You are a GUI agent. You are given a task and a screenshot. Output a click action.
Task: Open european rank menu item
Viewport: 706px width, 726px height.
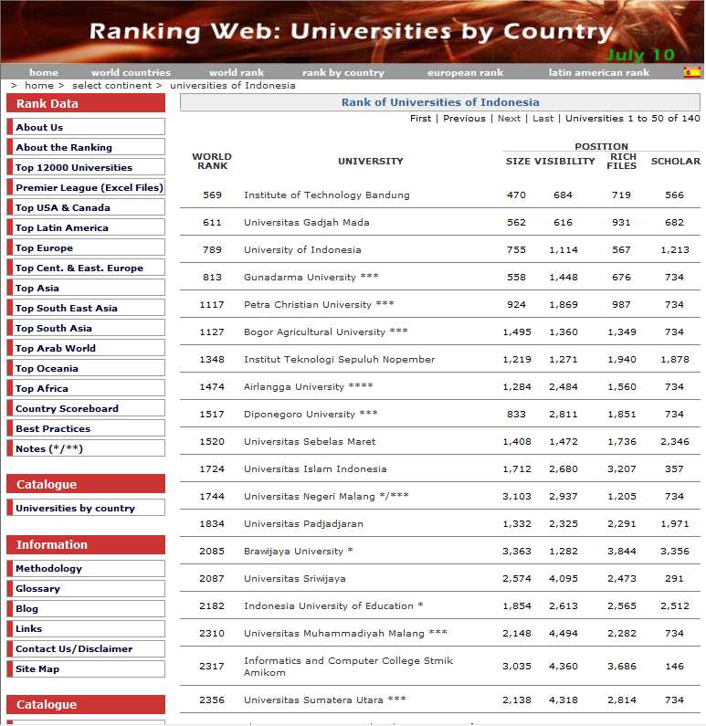coord(465,73)
